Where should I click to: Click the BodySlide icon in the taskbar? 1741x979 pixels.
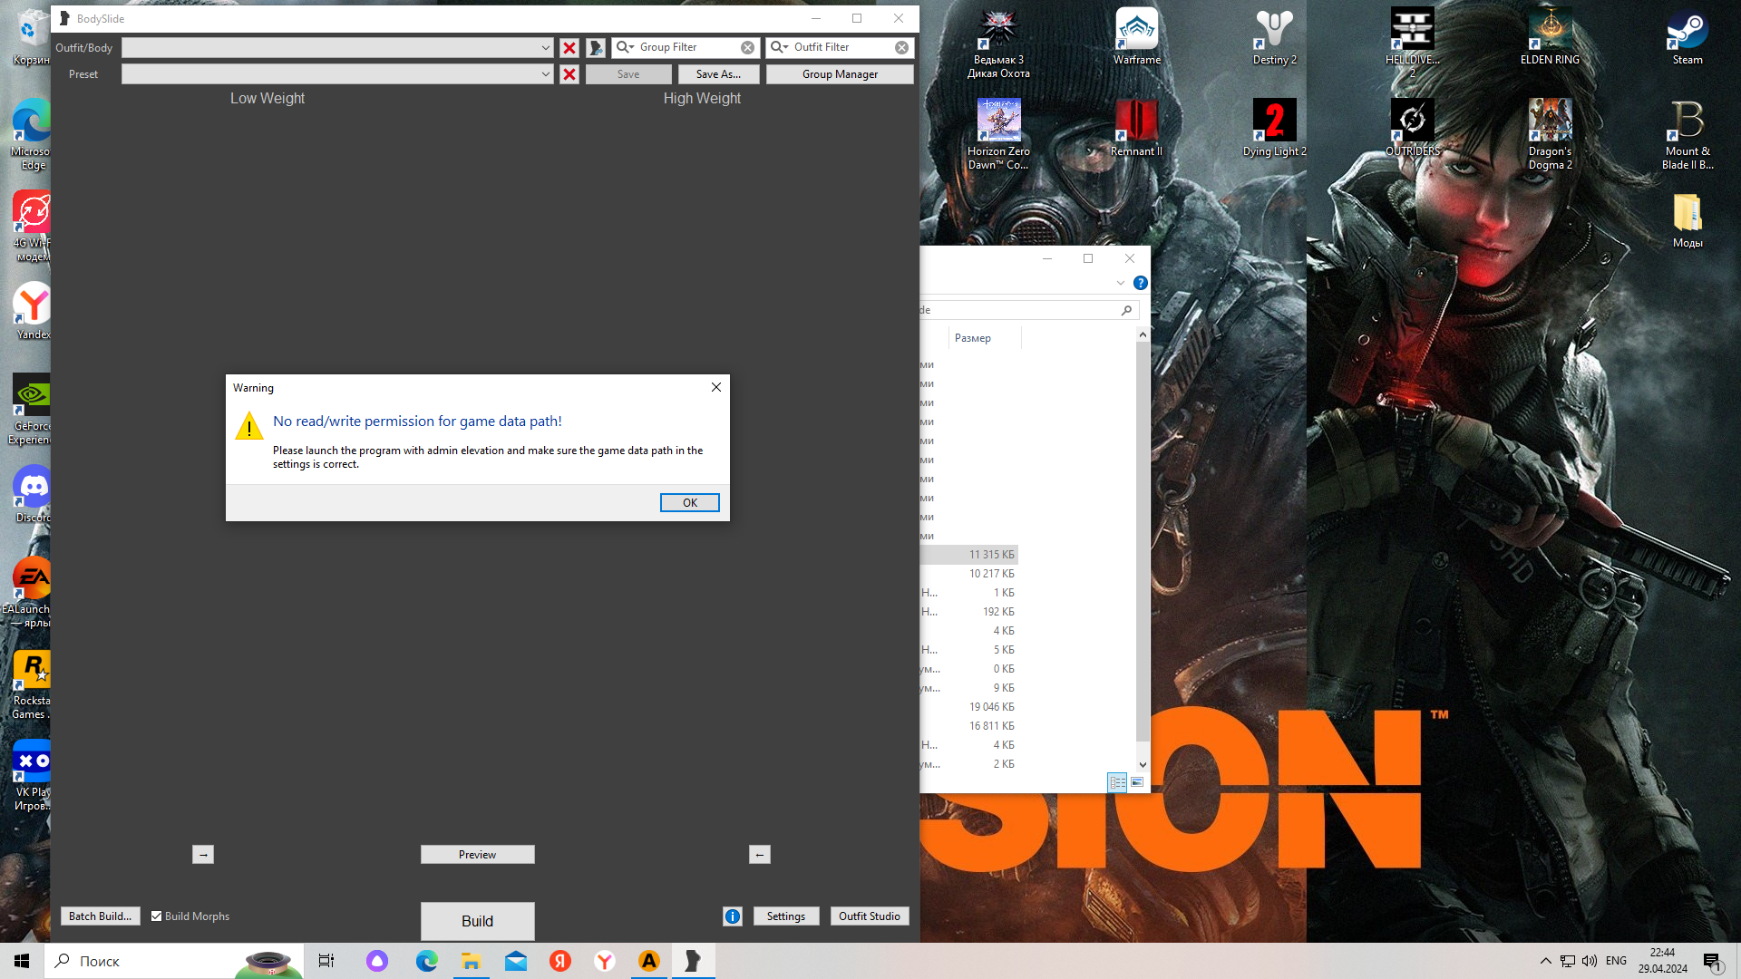click(x=693, y=961)
